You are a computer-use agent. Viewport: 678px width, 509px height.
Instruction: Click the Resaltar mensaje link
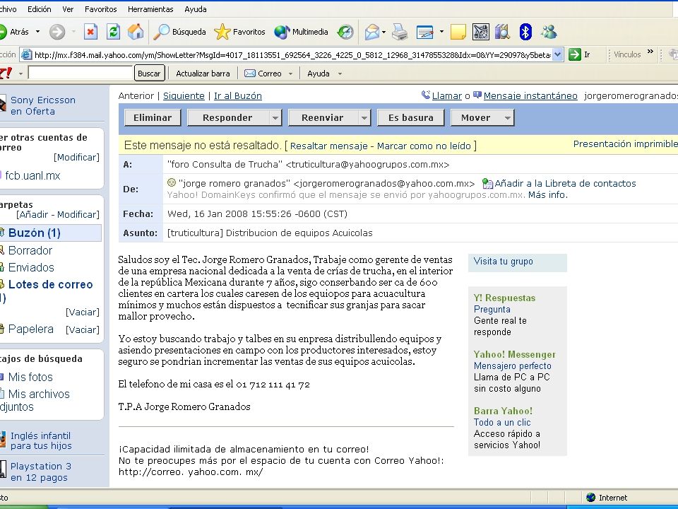click(x=328, y=146)
